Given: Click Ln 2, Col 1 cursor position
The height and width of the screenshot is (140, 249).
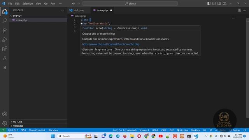Looking at the screenshot, I should [x=125, y=130].
